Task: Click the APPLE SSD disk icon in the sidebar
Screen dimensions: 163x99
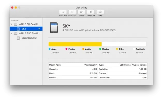Action: (x=16, y=33)
